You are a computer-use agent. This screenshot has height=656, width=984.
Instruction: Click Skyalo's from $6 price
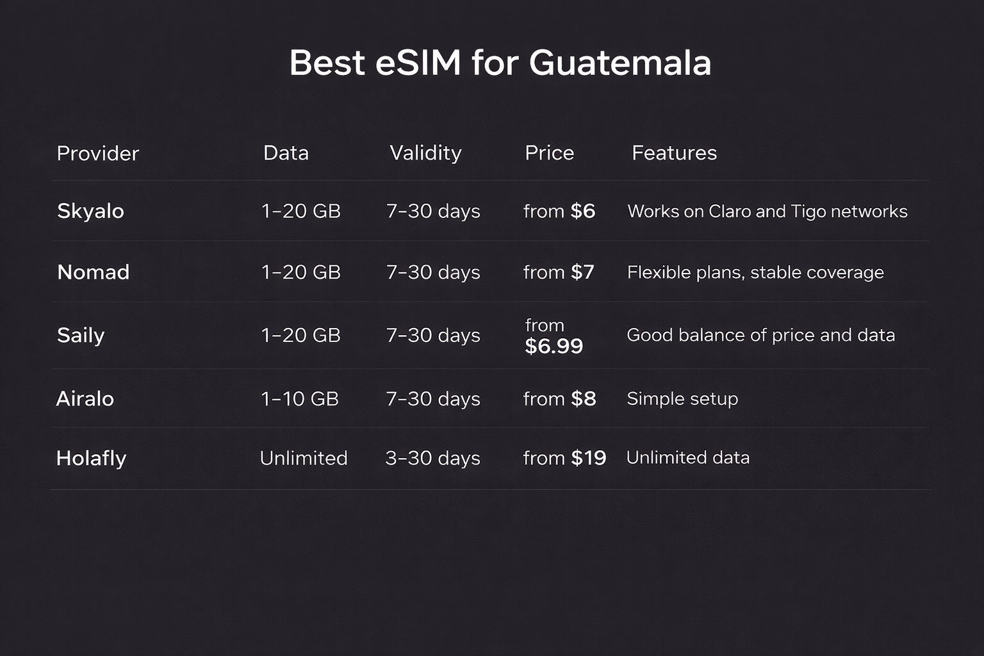point(559,211)
